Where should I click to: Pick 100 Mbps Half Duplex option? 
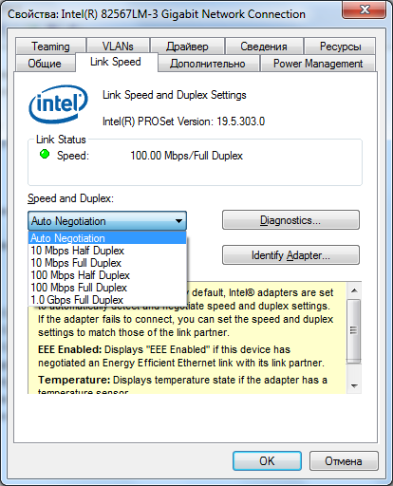pyautogui.click(x=107, y=275)
